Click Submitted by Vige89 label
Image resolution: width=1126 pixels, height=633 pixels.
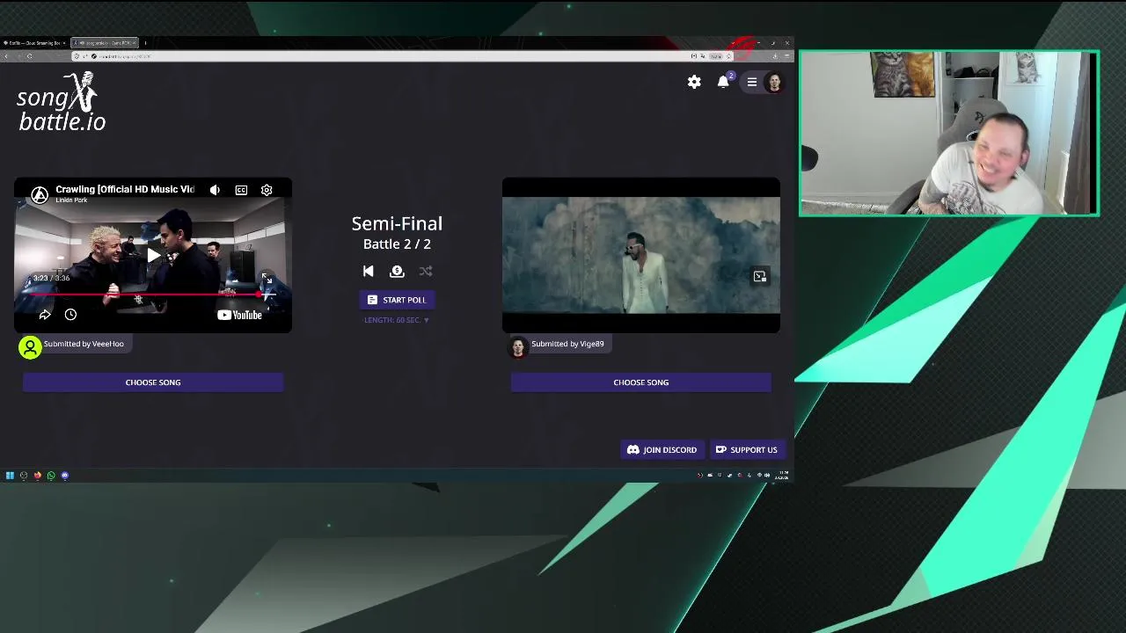tap(567, 344)
